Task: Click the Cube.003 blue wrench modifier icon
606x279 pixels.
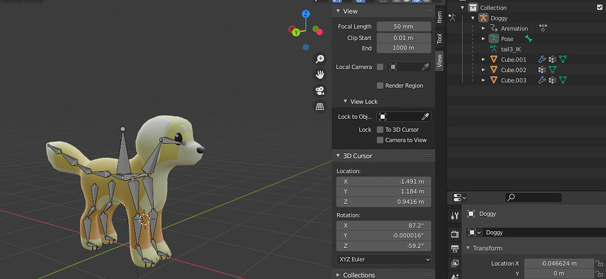Action: [542, 80]
